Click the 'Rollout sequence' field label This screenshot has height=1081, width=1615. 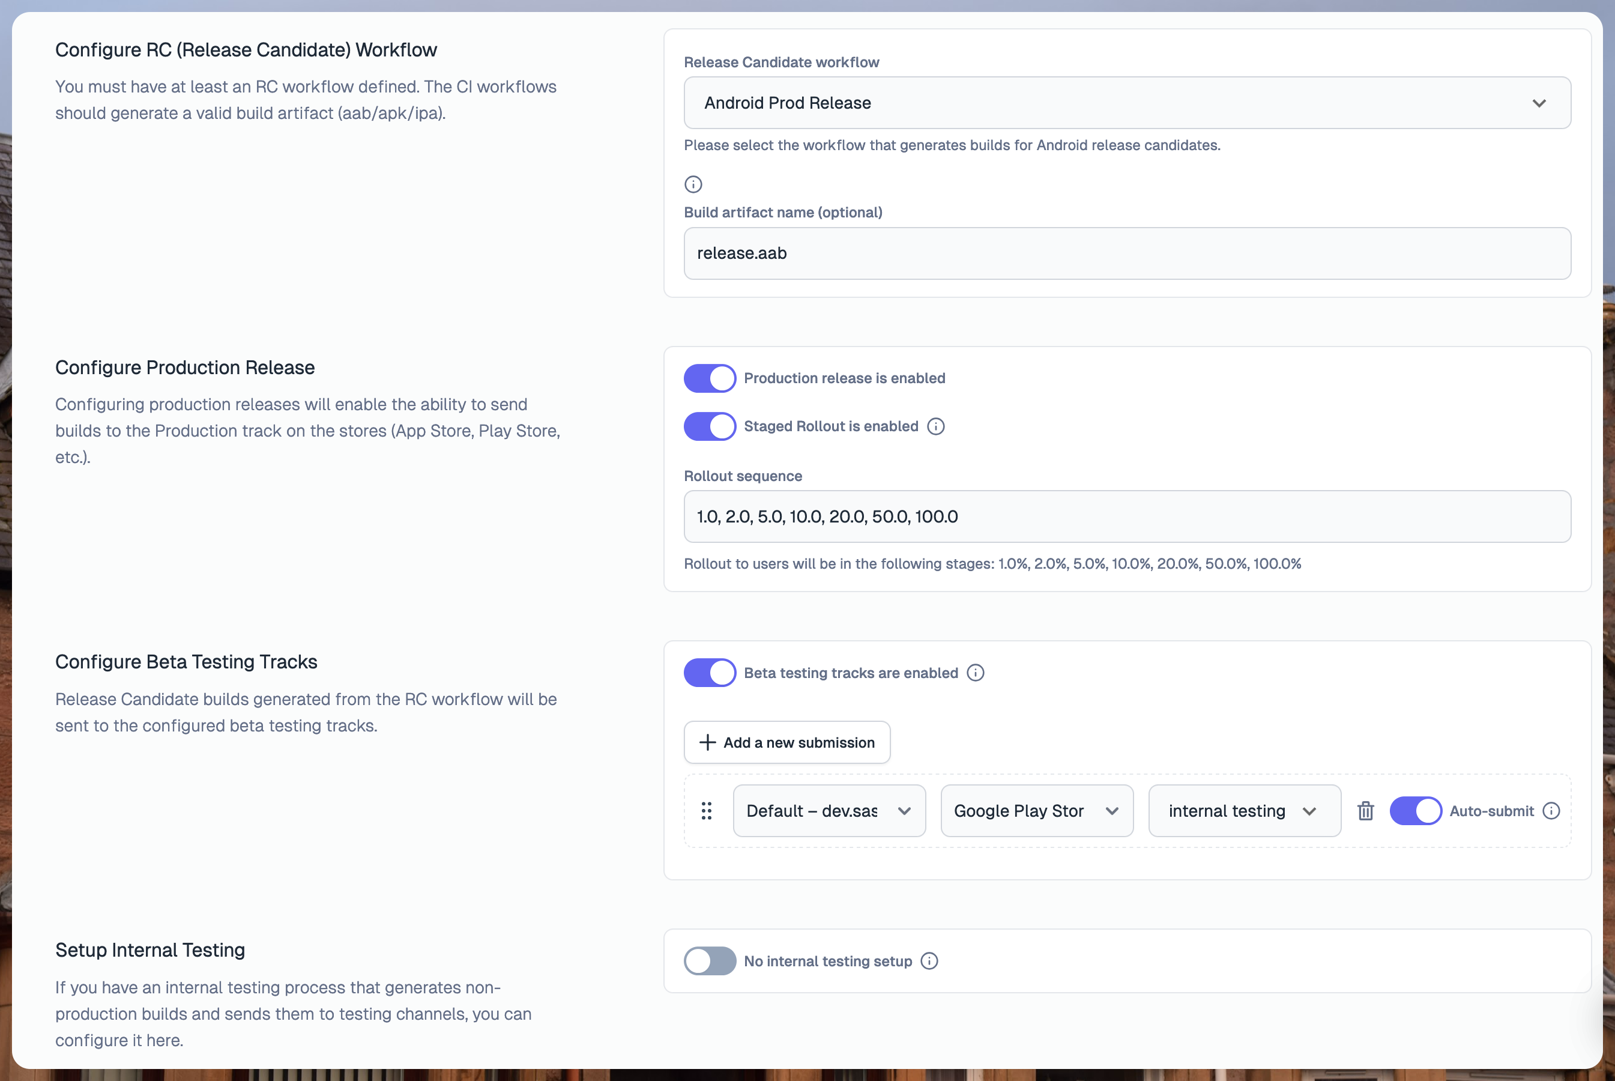743,476
